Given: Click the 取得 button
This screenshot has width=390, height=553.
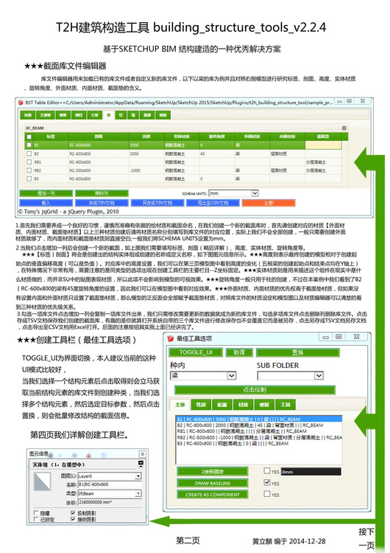Looking at the screenshot, I should click(239, 352).
